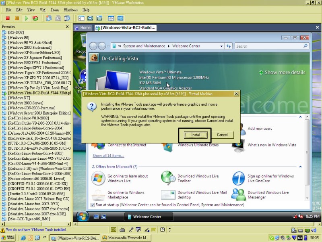Enter full screen mode via toolbar icon

[x=99, y=18]
